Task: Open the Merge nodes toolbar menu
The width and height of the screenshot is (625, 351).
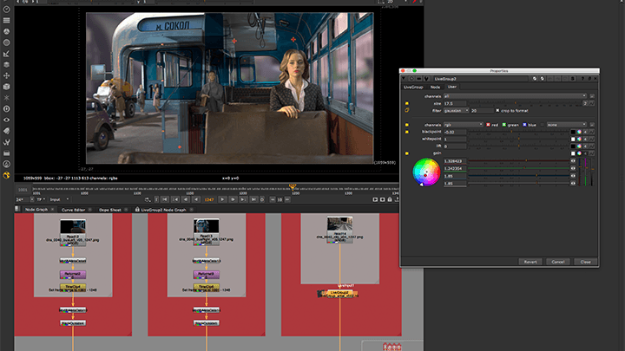Action: pos(6,64)
